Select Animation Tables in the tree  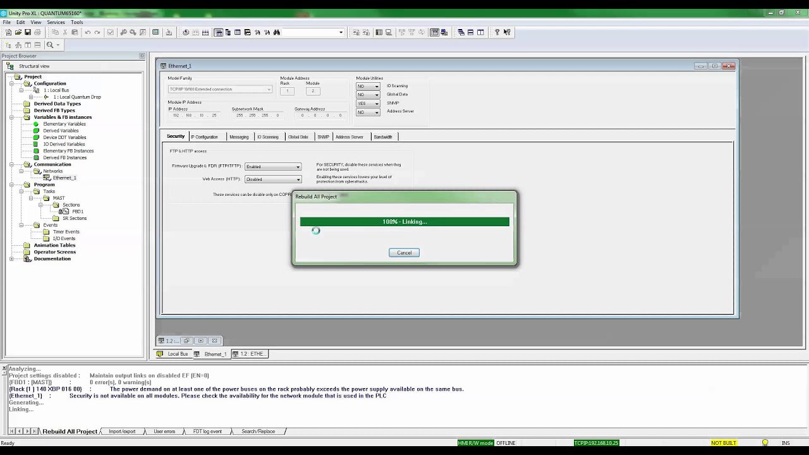54,245
